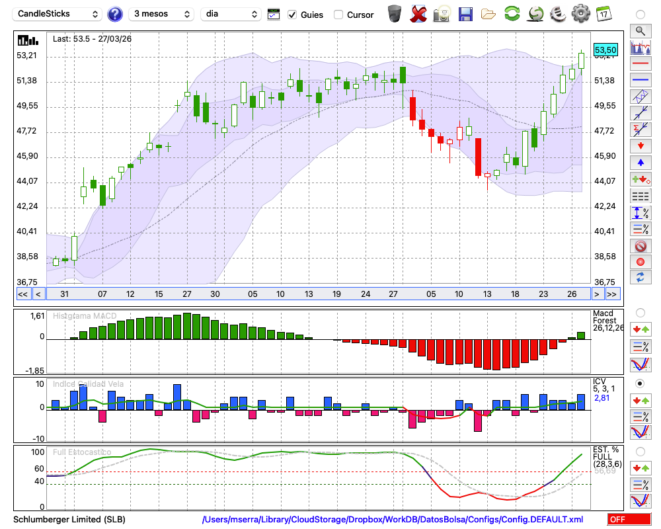Screen dimensions: 661x529
Task: Click the main chart lines percent tool
Action: pyautogui.click(x=641, y=229)
